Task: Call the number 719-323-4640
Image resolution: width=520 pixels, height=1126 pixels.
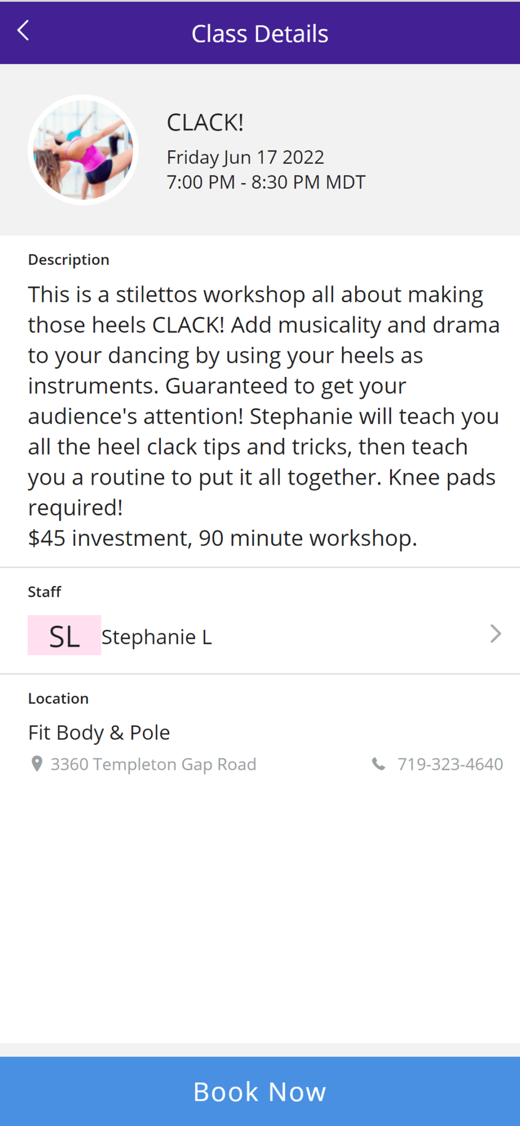Action: [x=450, y=764]
